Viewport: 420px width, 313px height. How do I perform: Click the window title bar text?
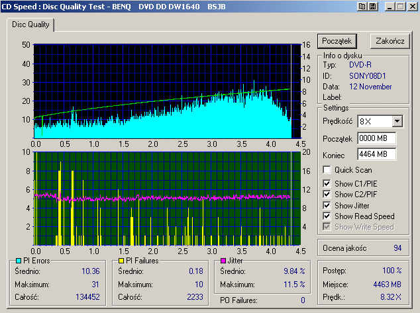coord(114,7)
